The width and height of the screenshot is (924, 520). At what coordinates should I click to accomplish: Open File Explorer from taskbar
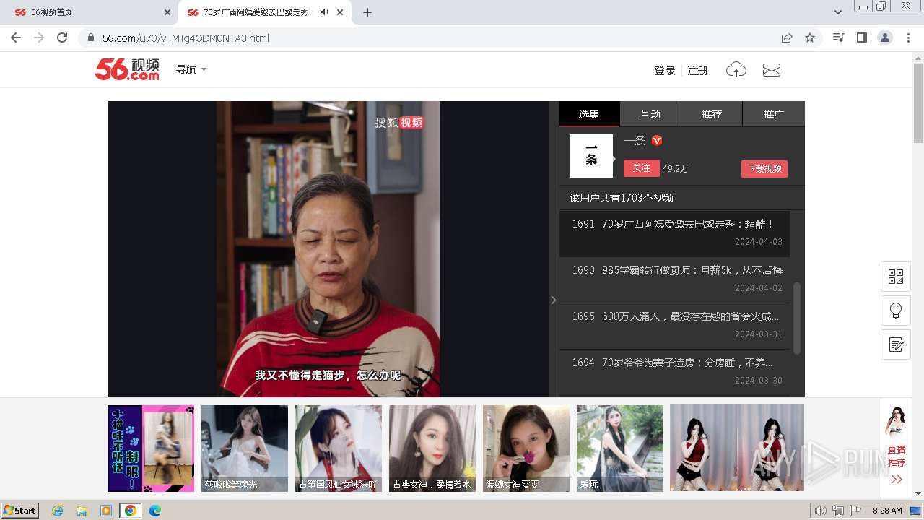82,511
